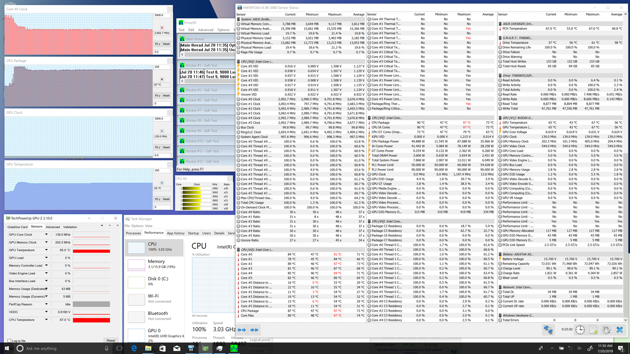Open PerfCap Reason dropdown
Screen dimensions: 630x354
click(46, 304)
